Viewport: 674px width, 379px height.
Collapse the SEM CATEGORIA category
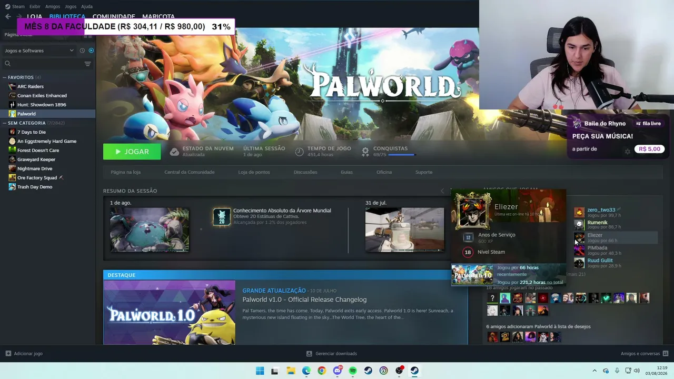(4, 123)
